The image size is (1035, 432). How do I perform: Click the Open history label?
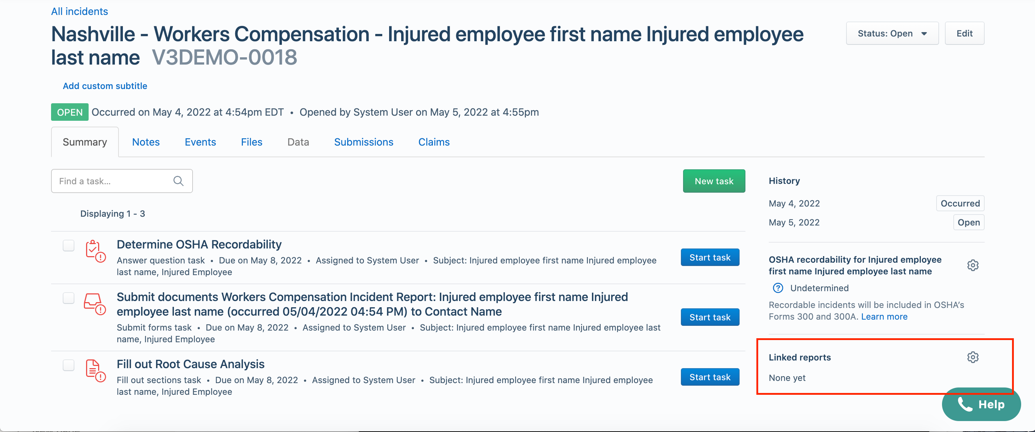(x=968, y=222)
